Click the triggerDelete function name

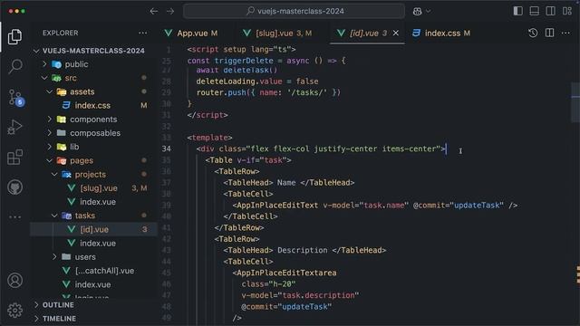pos(244,61)
